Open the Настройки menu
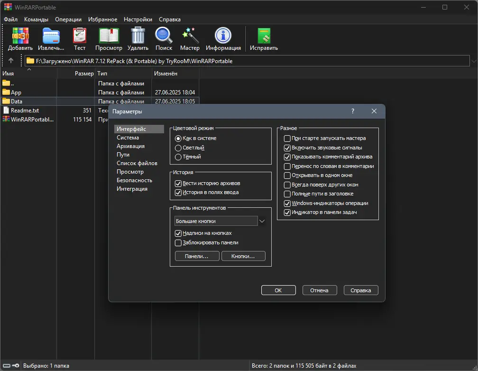Viewport: 478px width, 371px height. [x=138, y=19]
